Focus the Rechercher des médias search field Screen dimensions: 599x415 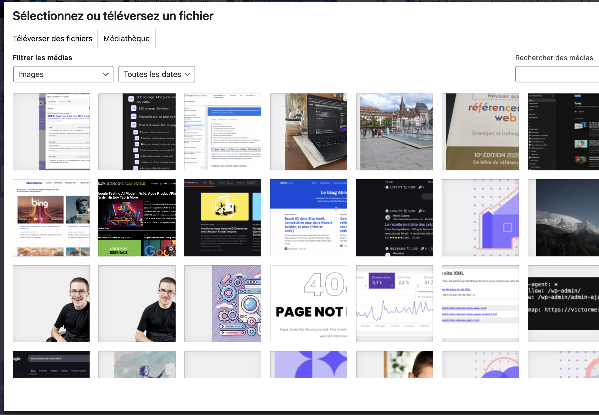(557, 74)
